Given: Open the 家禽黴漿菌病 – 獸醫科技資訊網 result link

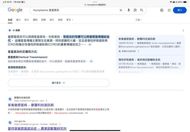Looking at the screenshot, I should 30,105.
